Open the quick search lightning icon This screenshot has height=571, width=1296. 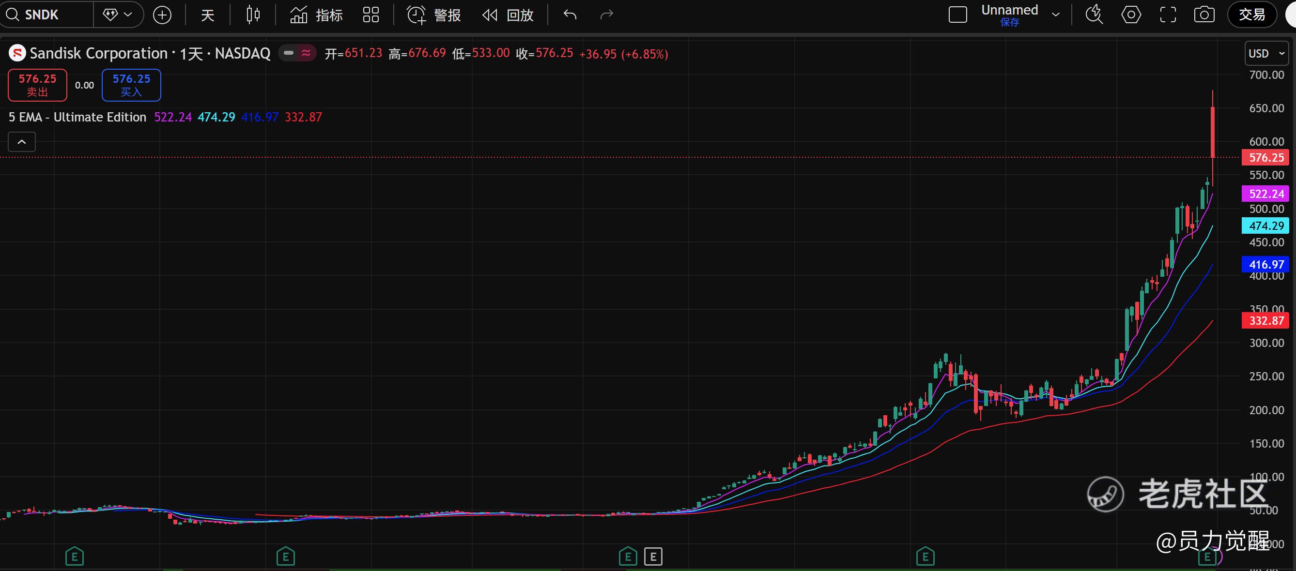click(1094, 15)
